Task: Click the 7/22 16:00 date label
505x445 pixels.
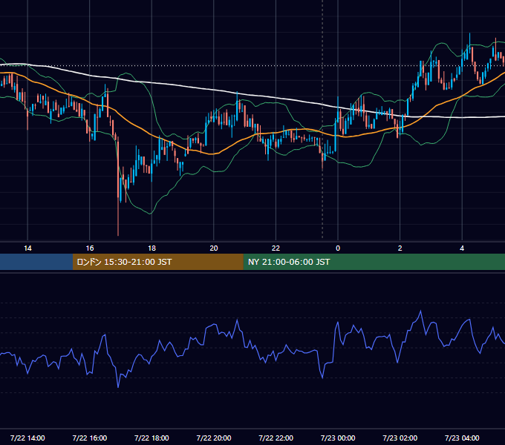Action: (x=90, y=438)
